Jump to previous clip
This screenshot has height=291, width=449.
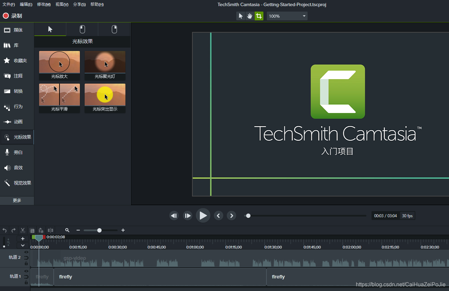click(219, 216)
